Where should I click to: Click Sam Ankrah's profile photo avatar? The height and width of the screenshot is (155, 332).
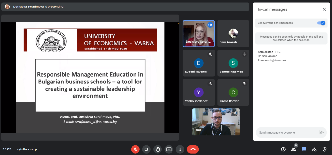tap(233, 33)
